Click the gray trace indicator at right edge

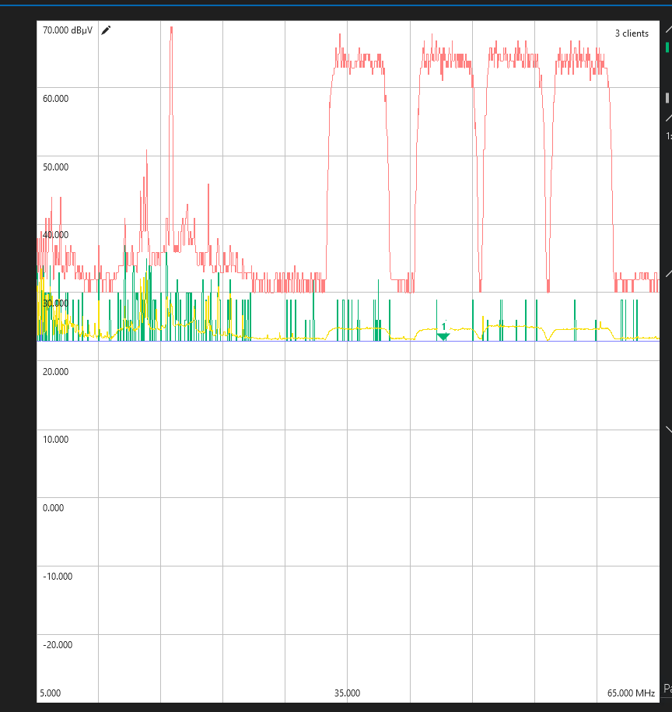point(667,98)
